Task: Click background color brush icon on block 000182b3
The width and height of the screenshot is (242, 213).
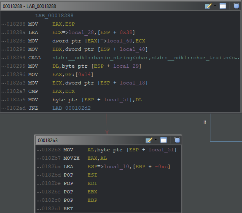Action: pyautogui.click(x=149, y=140)
